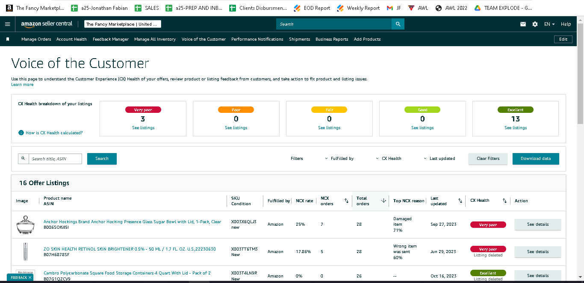Open Gmail JF bookmark

tap(394, 8)
